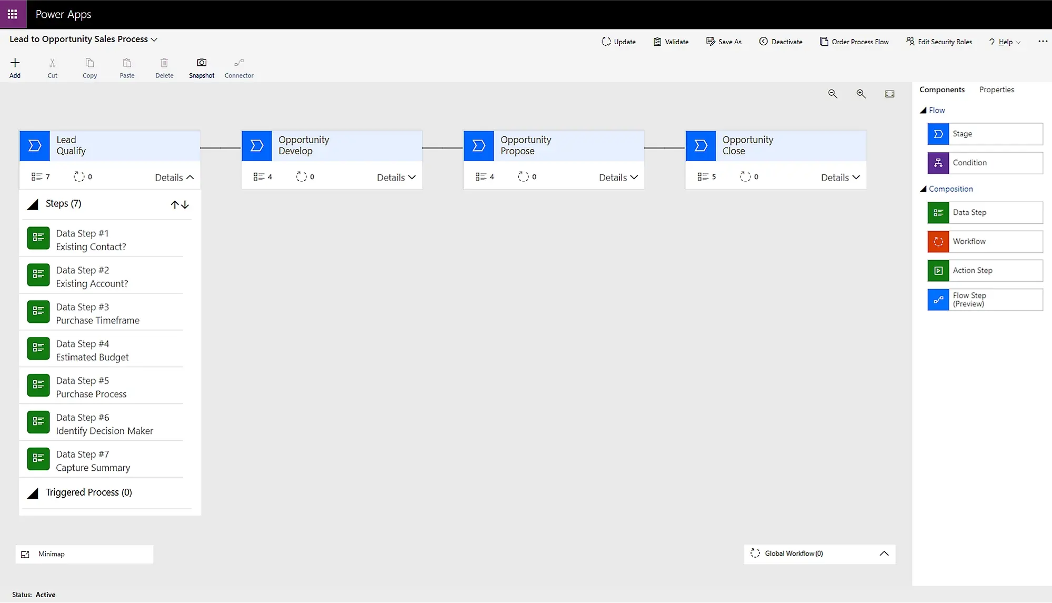1052x603 pixels.
Task: Click Order Process Flow command
Action: point(854,42)
